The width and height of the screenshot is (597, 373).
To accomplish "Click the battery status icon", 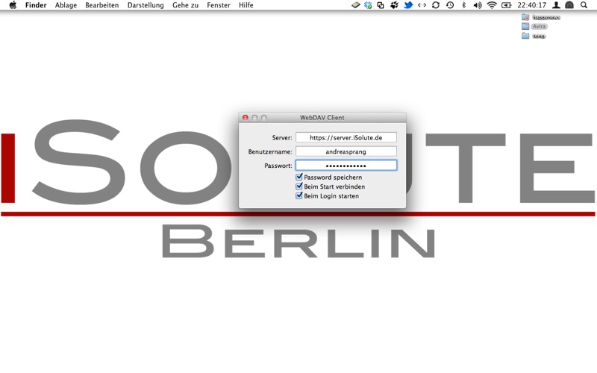I will coord(507,5).
